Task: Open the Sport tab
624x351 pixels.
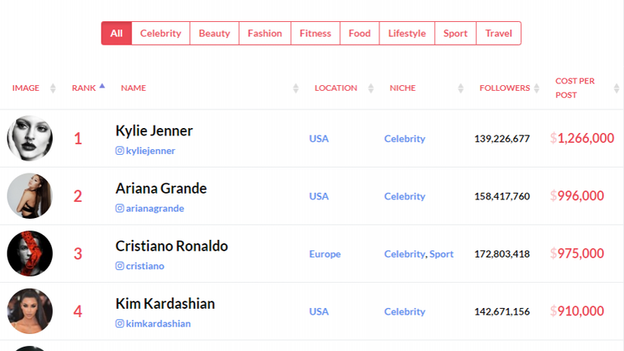Action: point(455,33)
